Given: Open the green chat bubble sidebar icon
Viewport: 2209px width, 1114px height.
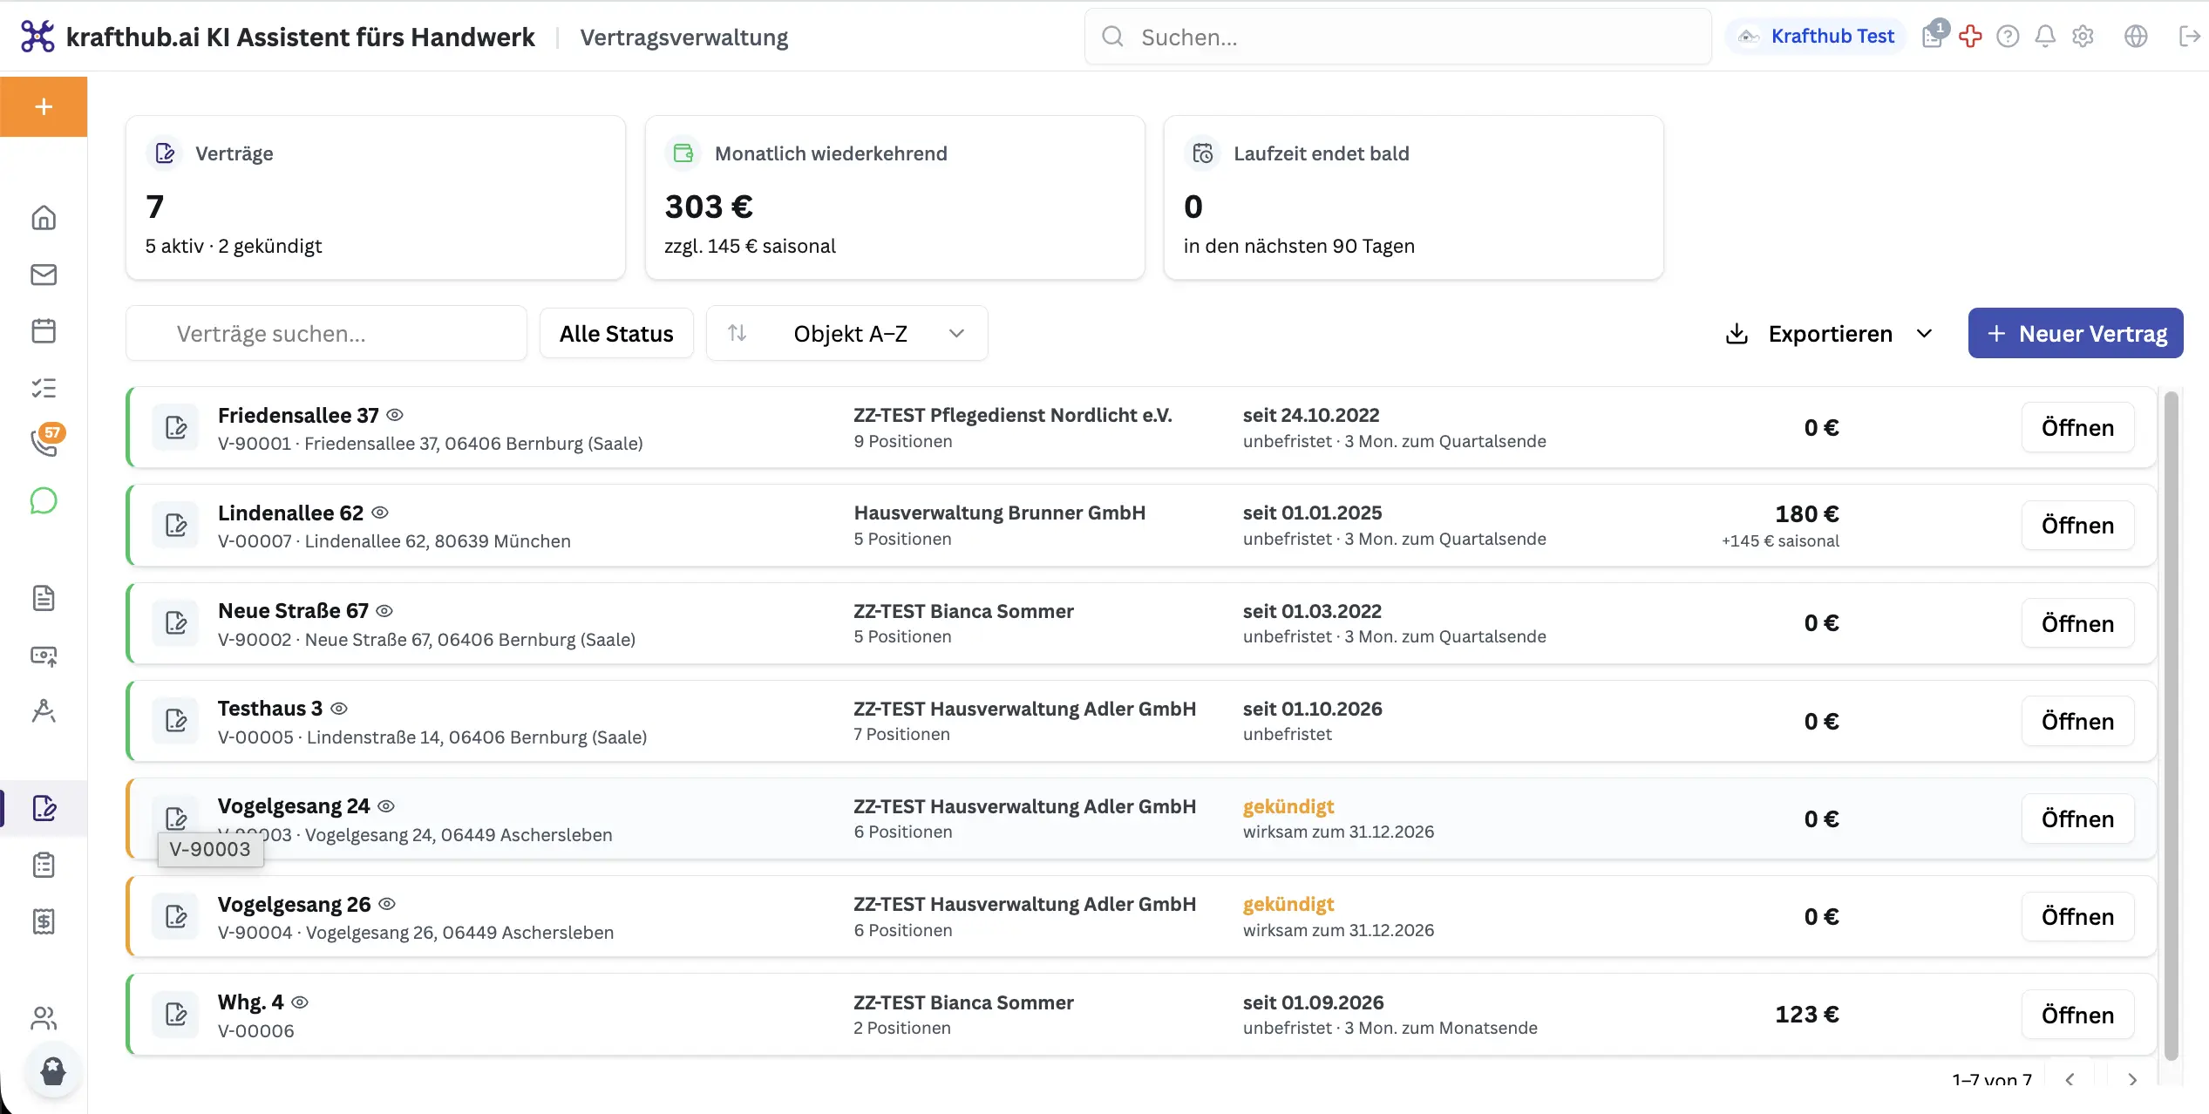Looking at the screenshot, I should 44,501.
